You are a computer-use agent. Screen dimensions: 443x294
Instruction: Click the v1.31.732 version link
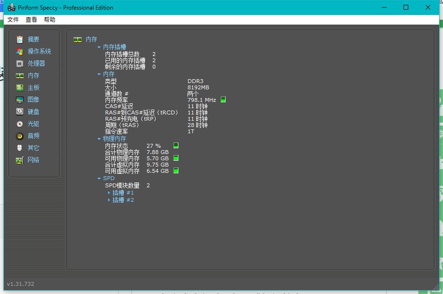tap(21, 284)
